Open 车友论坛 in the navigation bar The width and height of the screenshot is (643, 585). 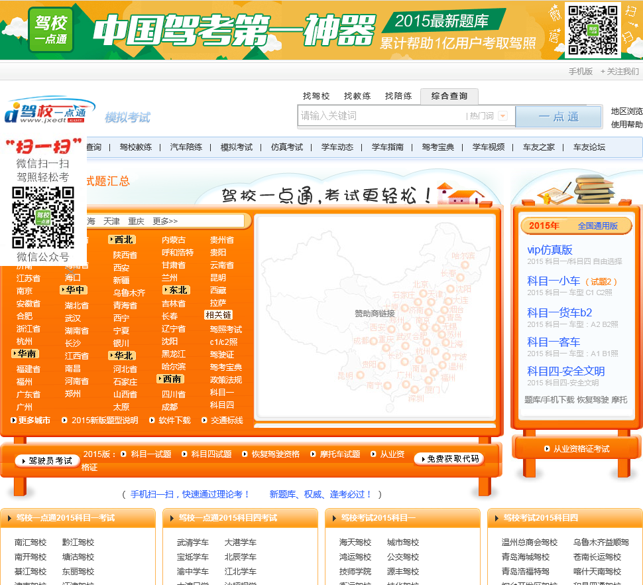click(590, 147)
